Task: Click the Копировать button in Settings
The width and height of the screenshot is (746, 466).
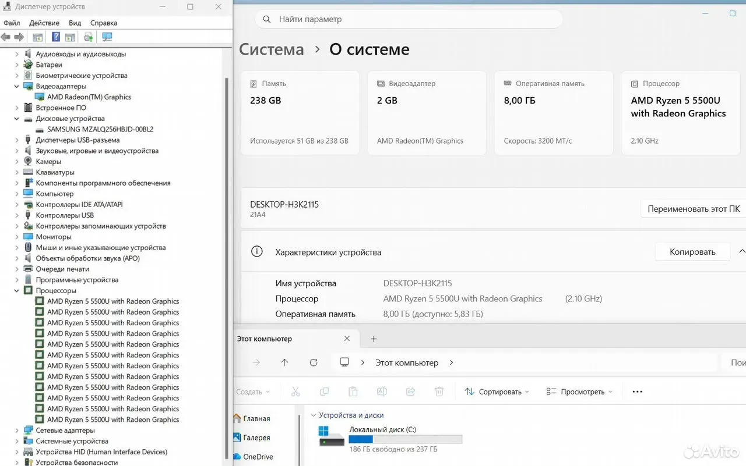Action: 692,252
